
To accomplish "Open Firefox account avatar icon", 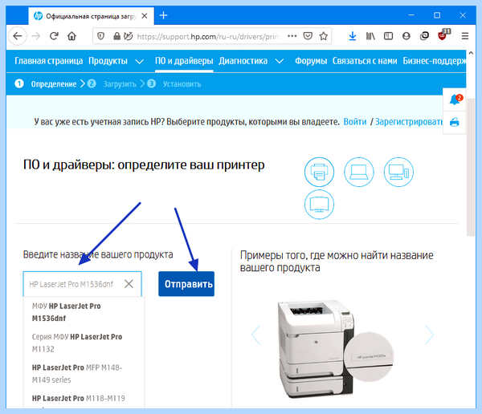I will 406,36.
